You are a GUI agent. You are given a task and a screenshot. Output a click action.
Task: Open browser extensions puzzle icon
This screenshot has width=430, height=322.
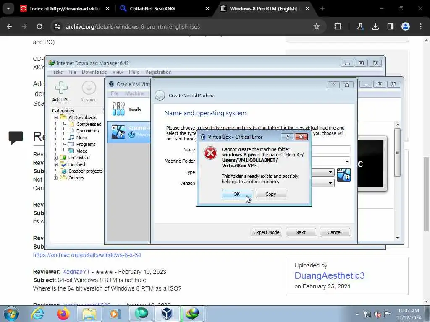click(x=338, y=26)
